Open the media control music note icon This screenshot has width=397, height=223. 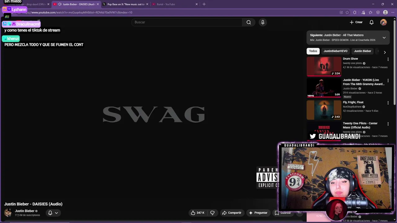[363, 12]
